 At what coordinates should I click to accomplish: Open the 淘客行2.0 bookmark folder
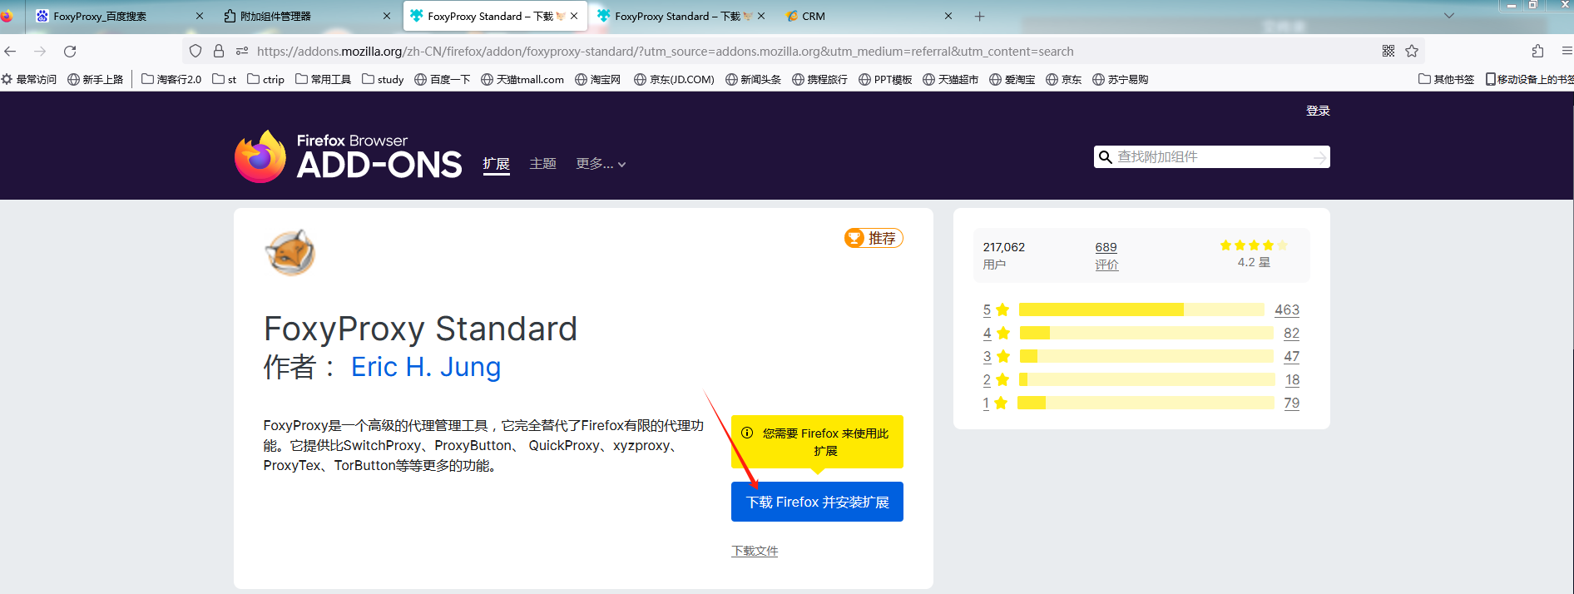[171, 80]
